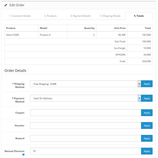Open the Payment Method dropdown arrow
Image resolution: width=158 pixels, height=158 pixels.
139,98
